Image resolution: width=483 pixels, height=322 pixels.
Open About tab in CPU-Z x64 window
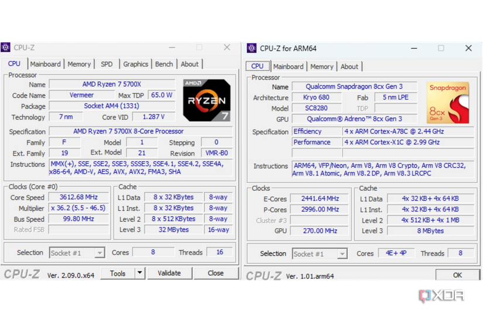[190, 64]
